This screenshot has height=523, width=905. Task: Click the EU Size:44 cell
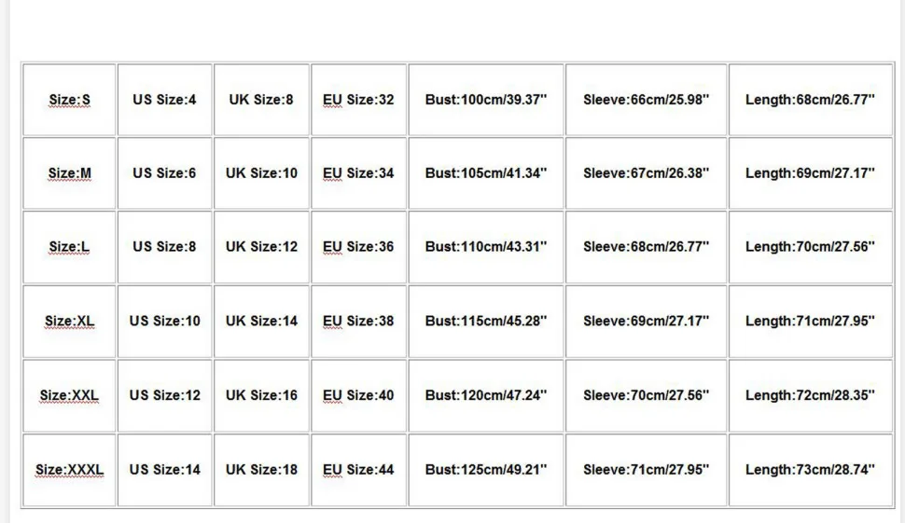click(358, 470)
